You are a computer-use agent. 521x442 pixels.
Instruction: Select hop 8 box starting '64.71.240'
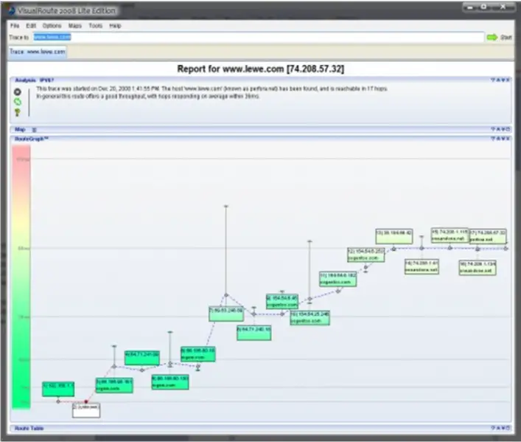tap(253, 333)
